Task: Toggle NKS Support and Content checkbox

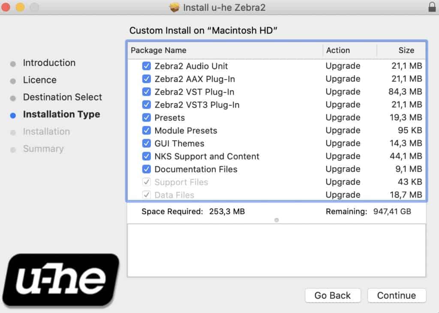Action: (147, 156)
